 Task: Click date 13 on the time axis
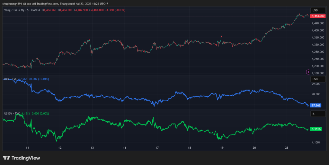(92, 148)
